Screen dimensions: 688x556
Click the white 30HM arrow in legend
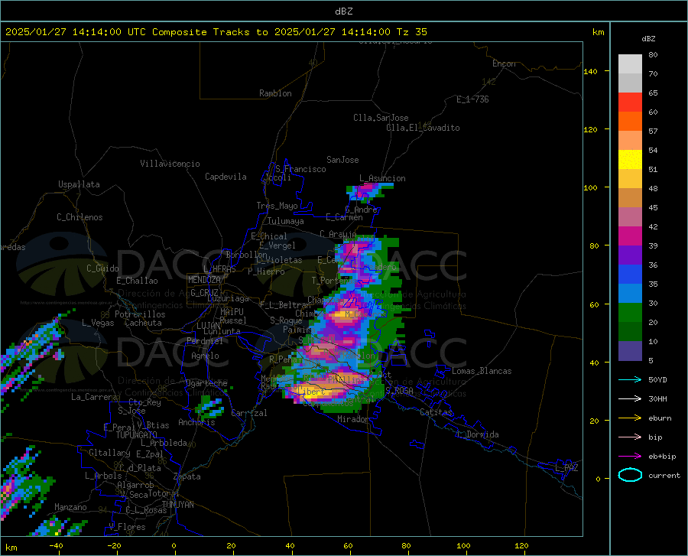click(630, 398)
